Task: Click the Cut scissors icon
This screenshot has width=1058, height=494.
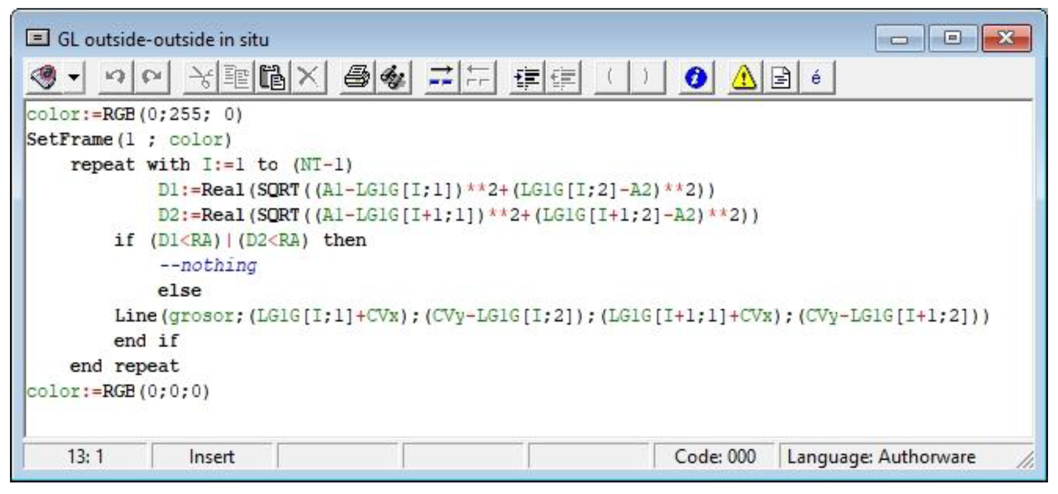Action: tap(201, 77)
